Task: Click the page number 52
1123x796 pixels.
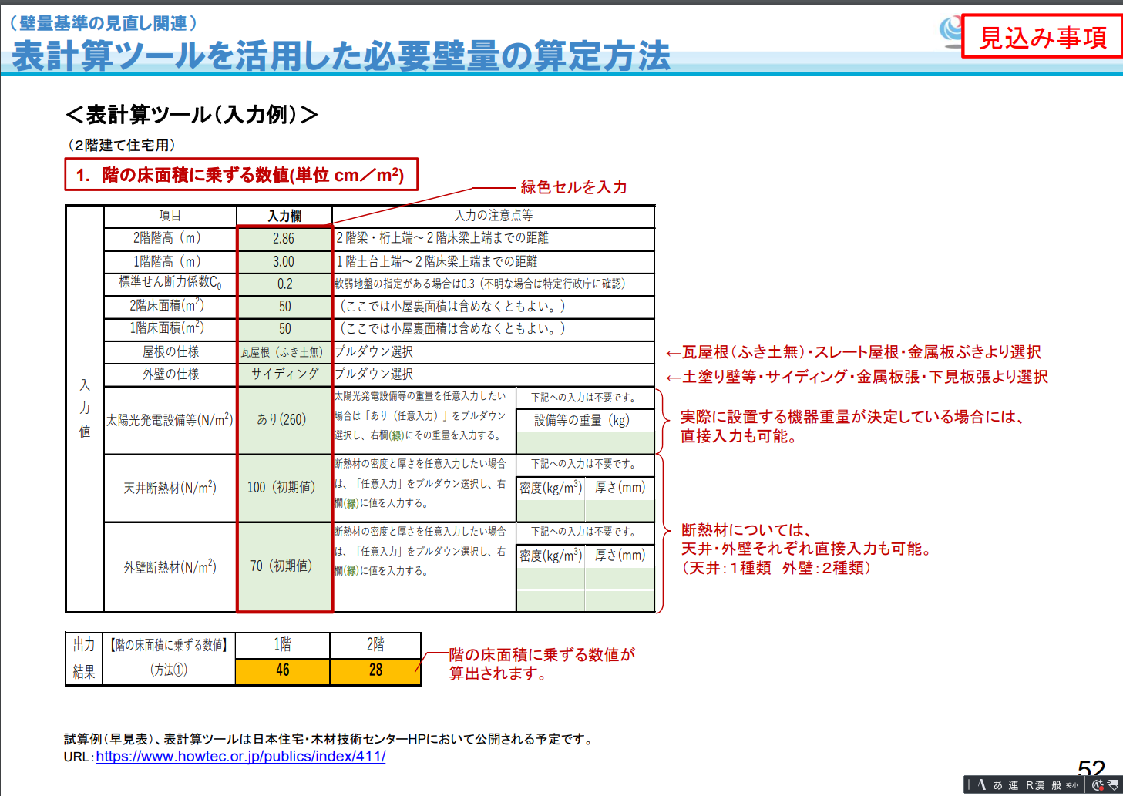Action: 1091,767
